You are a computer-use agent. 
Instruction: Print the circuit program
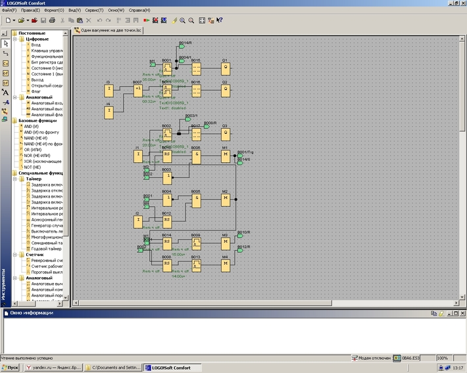tap(52, 20)
